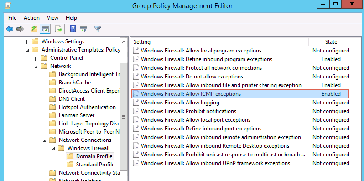Select DirectAccess Client Experience tree item
This screenshot has height=181, width=364.
[x=89, y=91]
